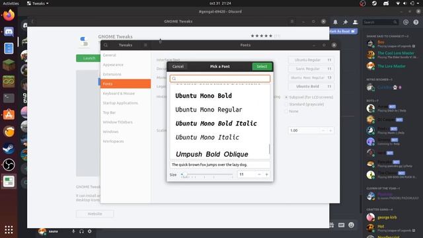Open Window Titlebars in Tweaks sidebar
Viewport: 423px width, 238px height.
tap(126, 122)
